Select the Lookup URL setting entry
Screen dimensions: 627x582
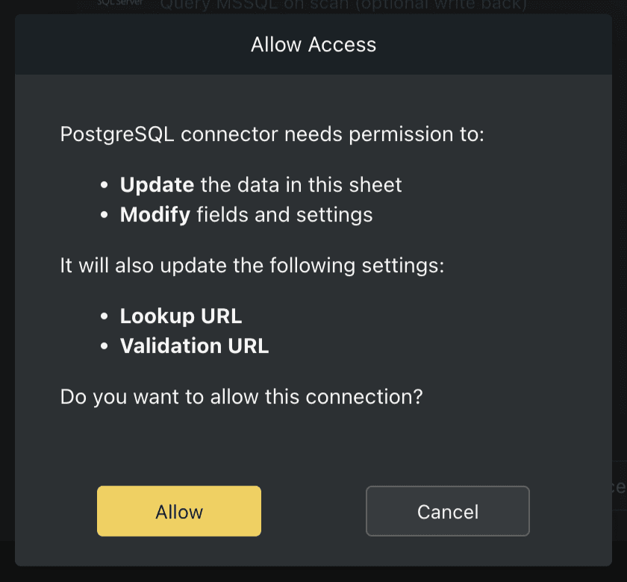pyautogui.click(x=181, y=316)
